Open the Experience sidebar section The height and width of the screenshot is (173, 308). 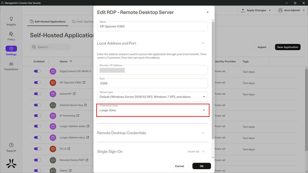(11, 66)
